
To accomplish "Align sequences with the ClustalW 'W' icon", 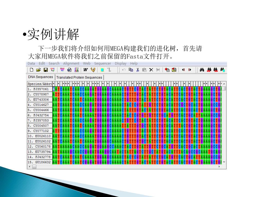I will [86, 70].
